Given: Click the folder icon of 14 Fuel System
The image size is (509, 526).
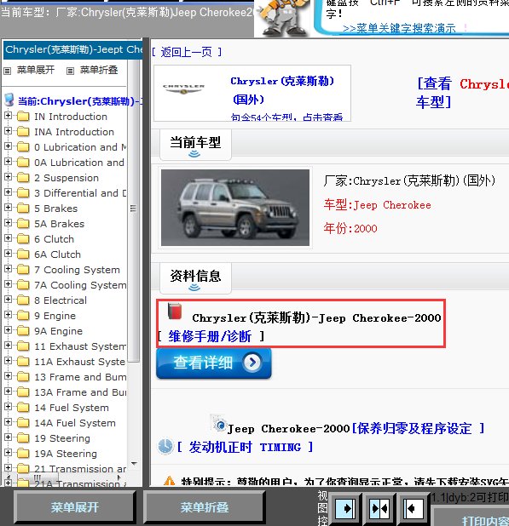Looking at the screenshot, I should [23, 408].
